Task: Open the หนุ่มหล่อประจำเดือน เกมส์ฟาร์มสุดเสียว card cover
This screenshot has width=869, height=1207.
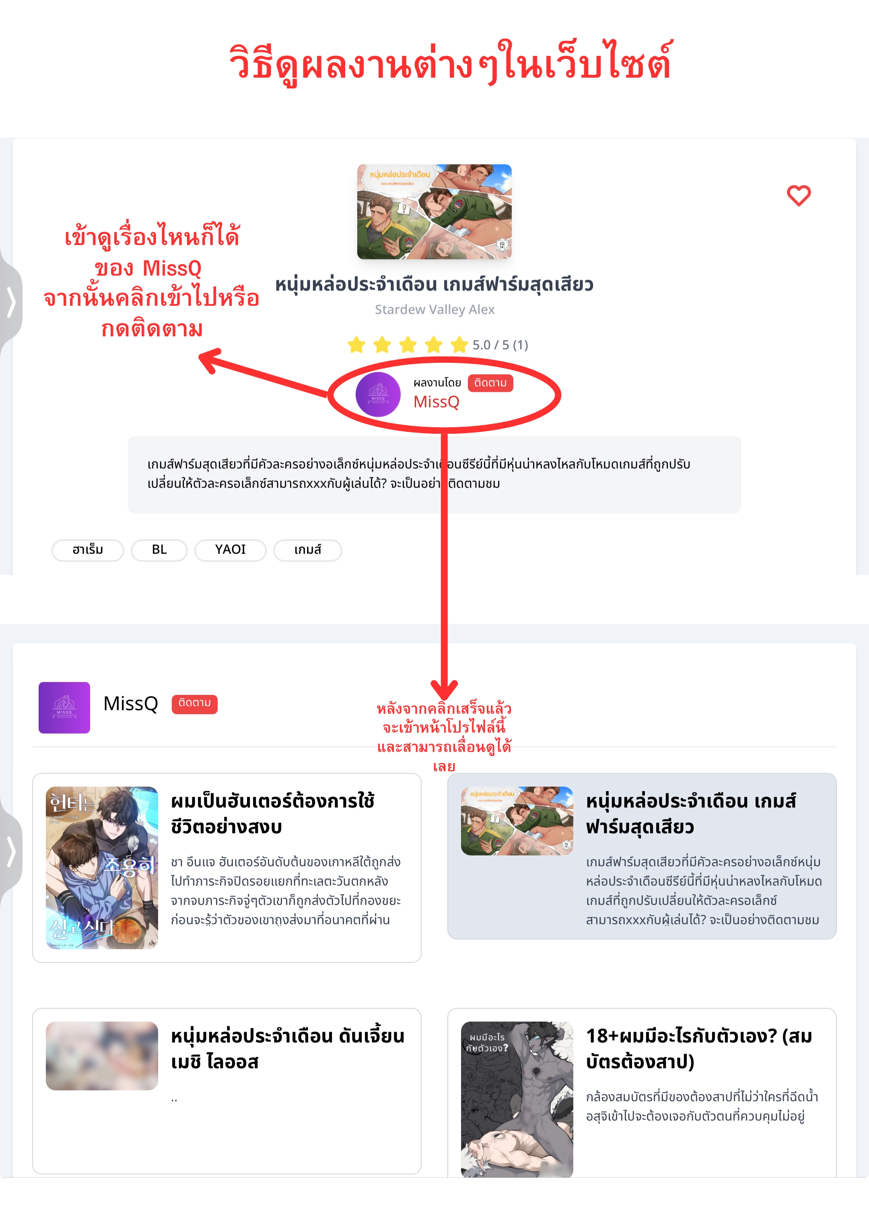Action: [517, 821]
